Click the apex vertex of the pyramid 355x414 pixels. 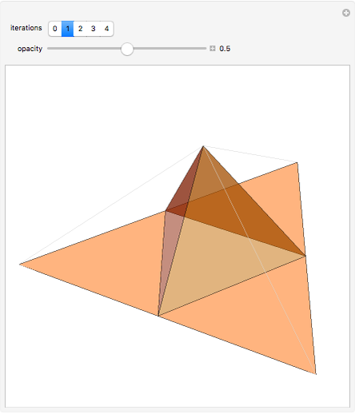203,146
